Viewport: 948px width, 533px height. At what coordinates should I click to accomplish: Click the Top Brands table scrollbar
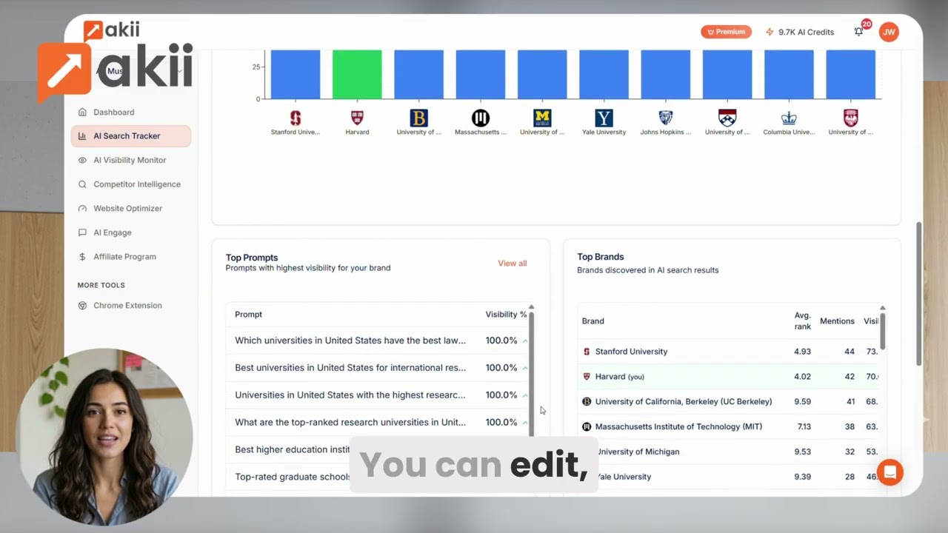[882, 331]
